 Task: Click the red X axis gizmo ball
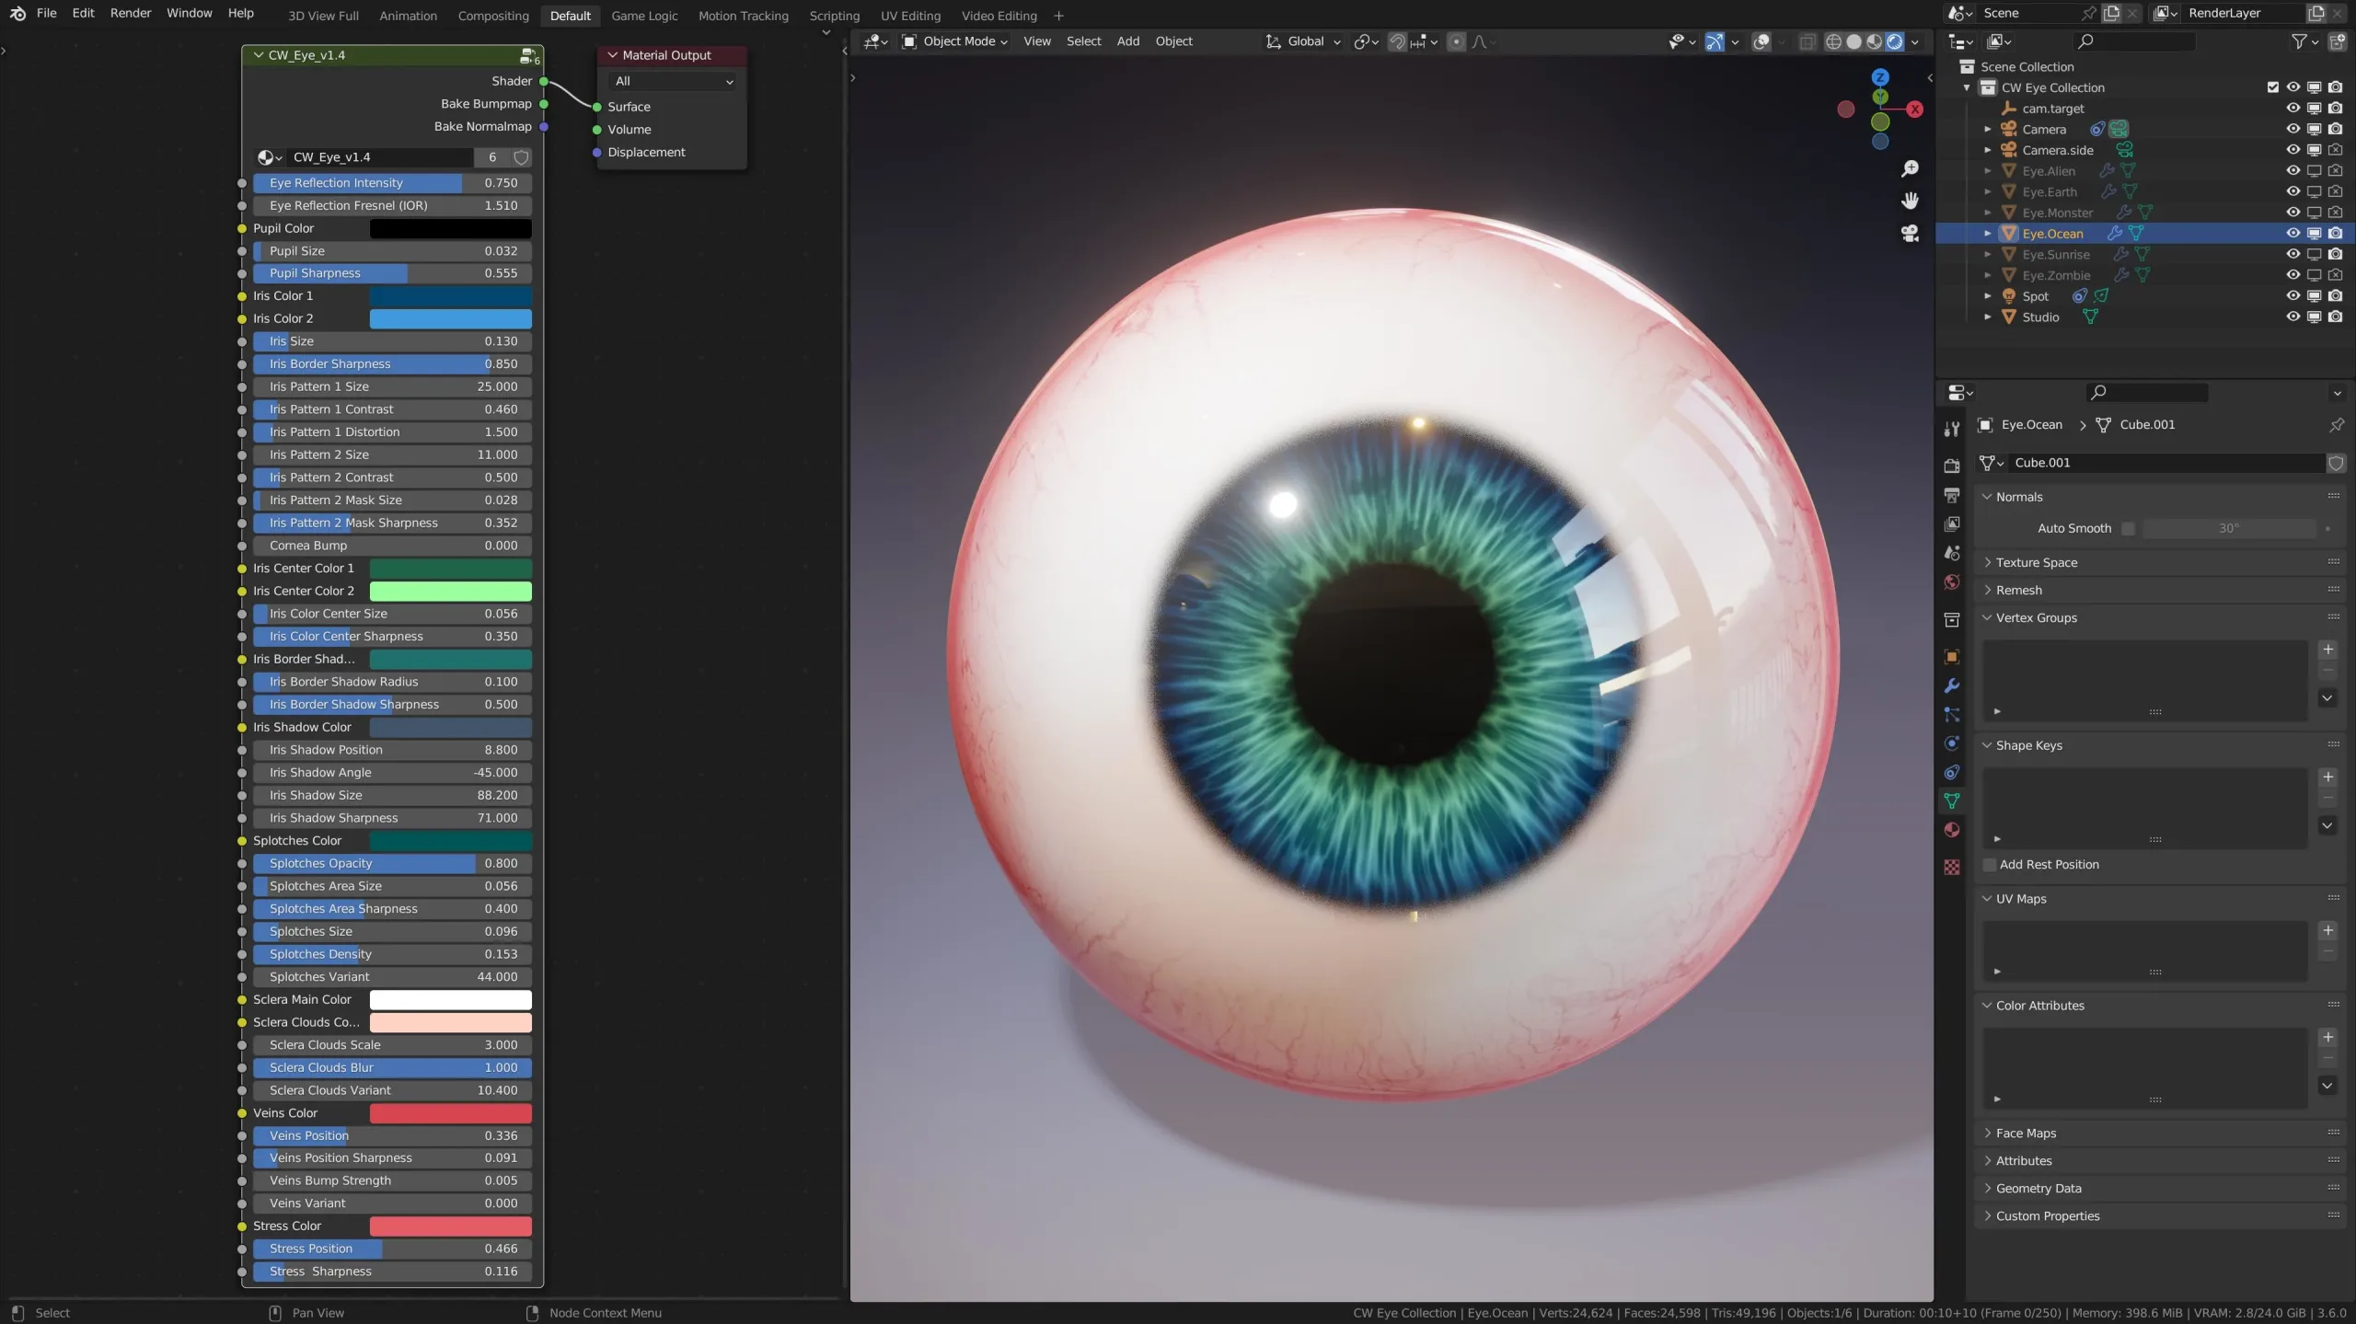pyautogui.click(x=1915, y=109)
